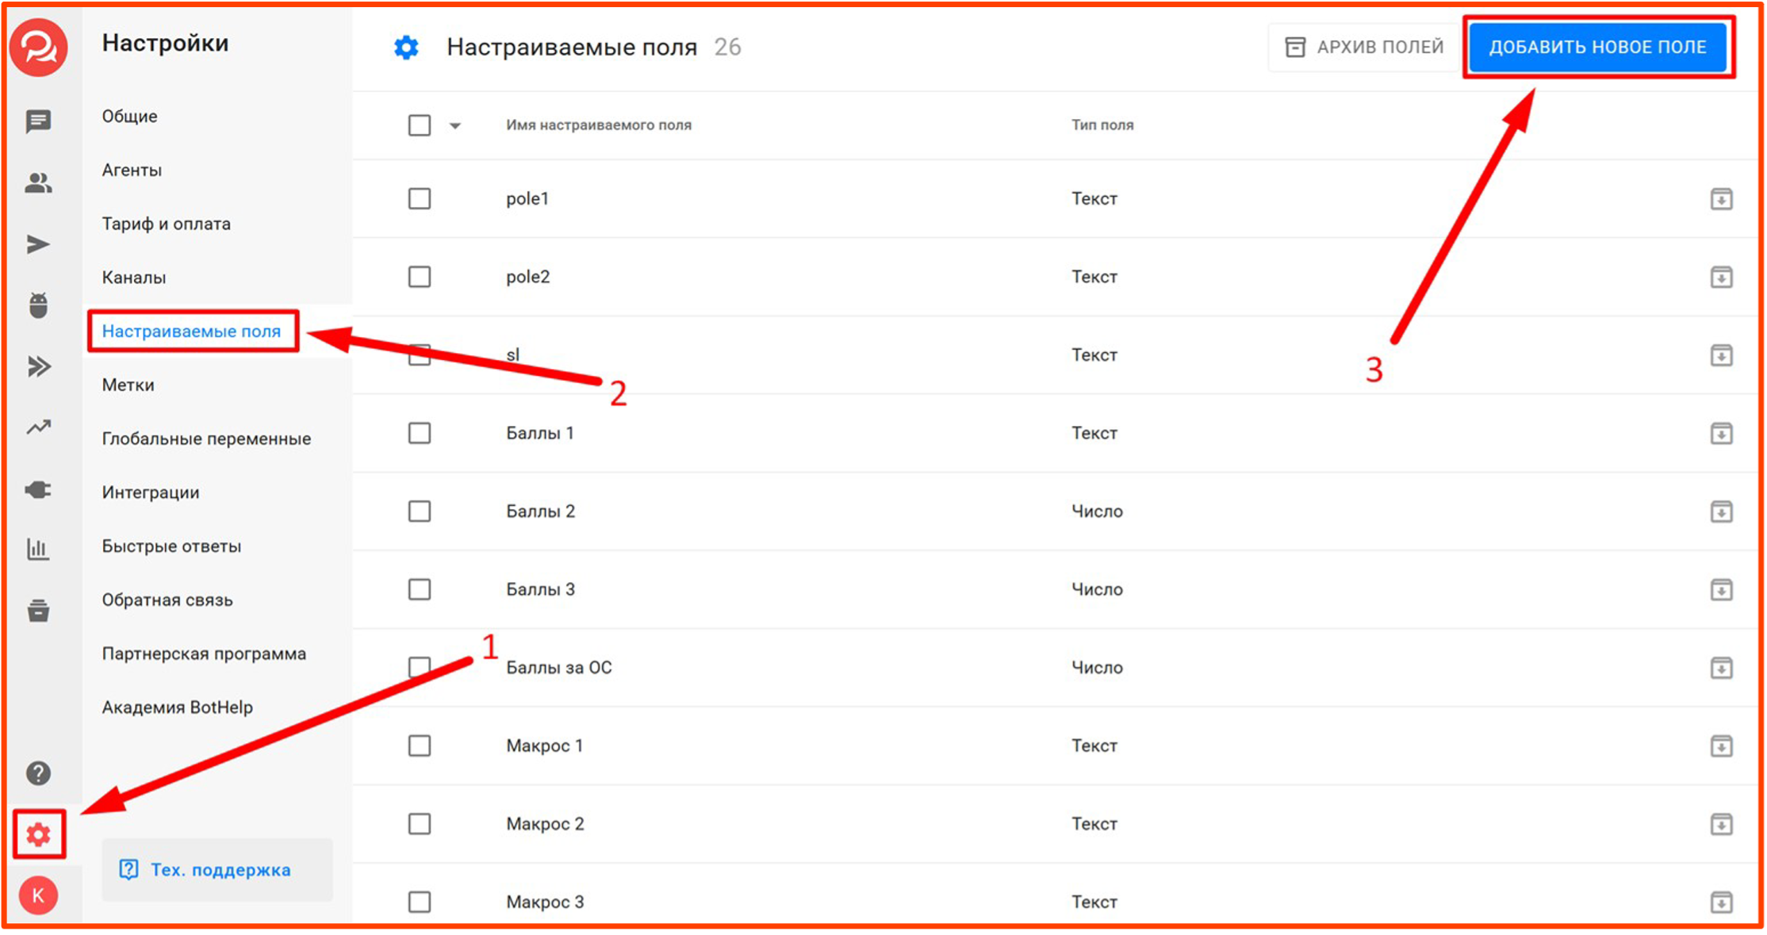1767x935 pixels.
Task: Click the Баллы за ОС field name
Action: coord(559,668)
